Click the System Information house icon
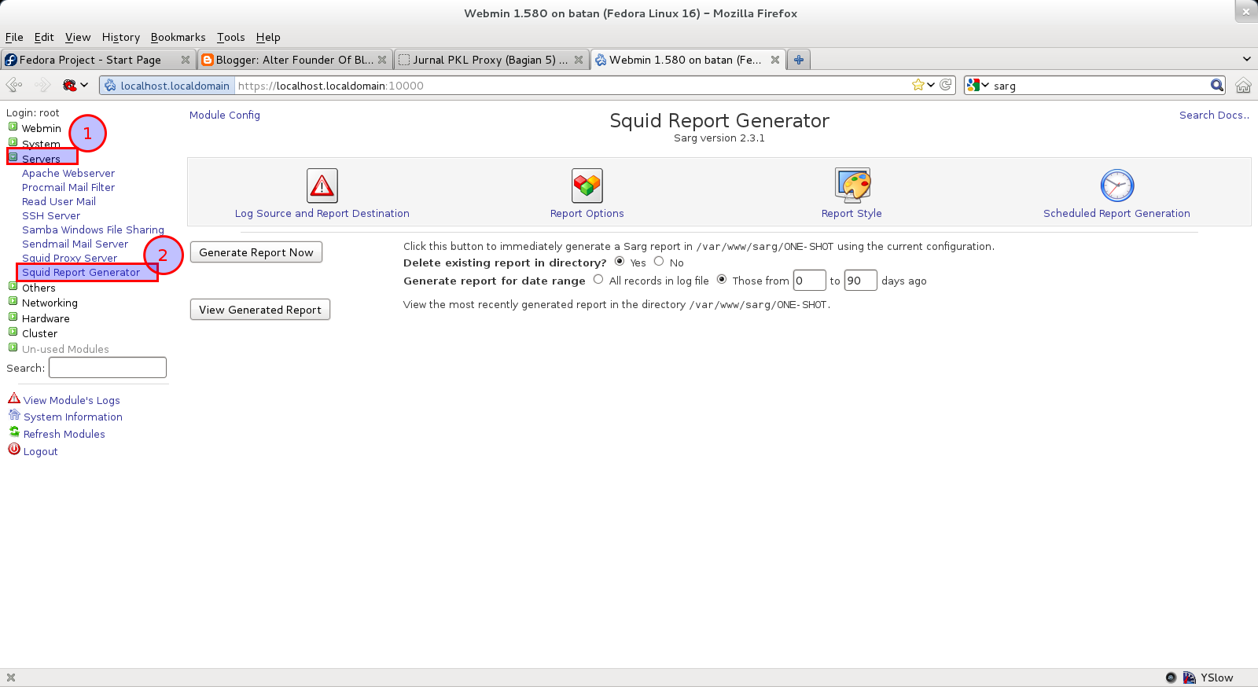This screenshot has height=687, width=1258. pos(14,415)
